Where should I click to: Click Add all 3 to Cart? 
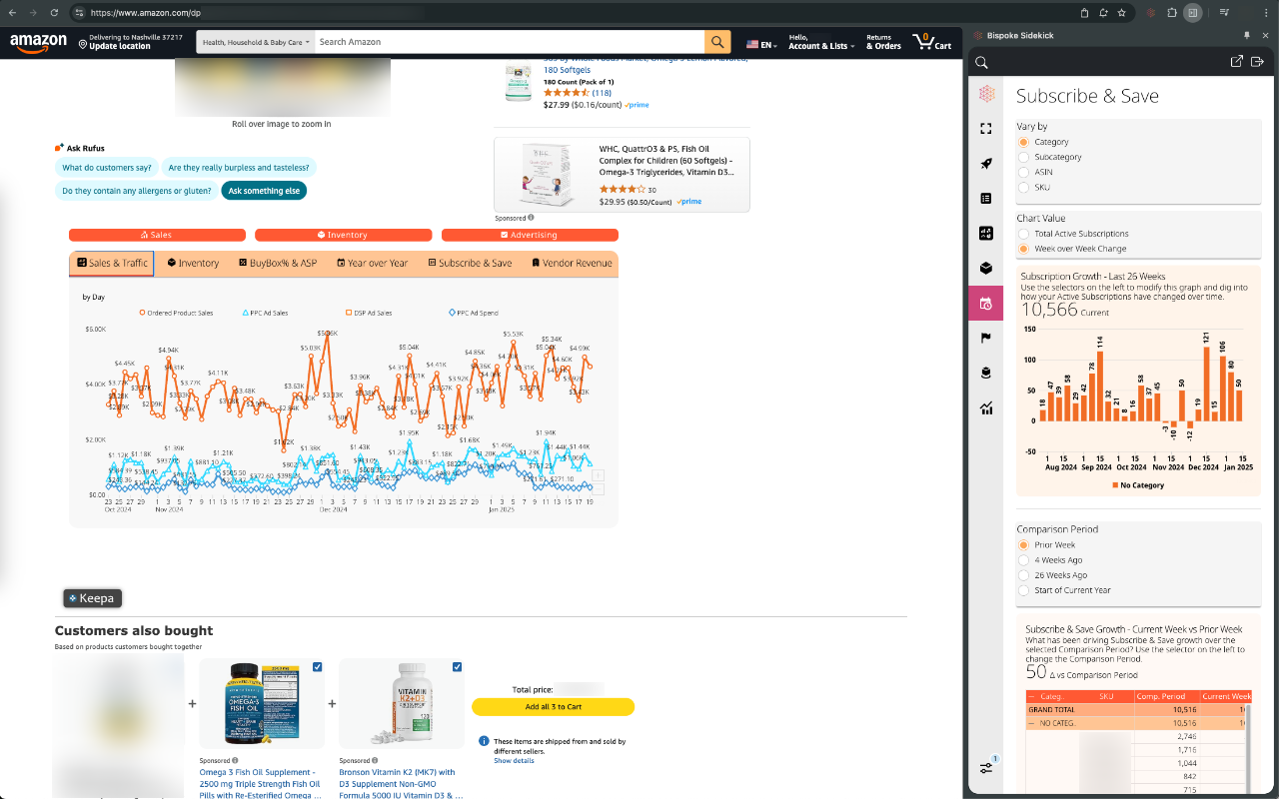point(553,707)
